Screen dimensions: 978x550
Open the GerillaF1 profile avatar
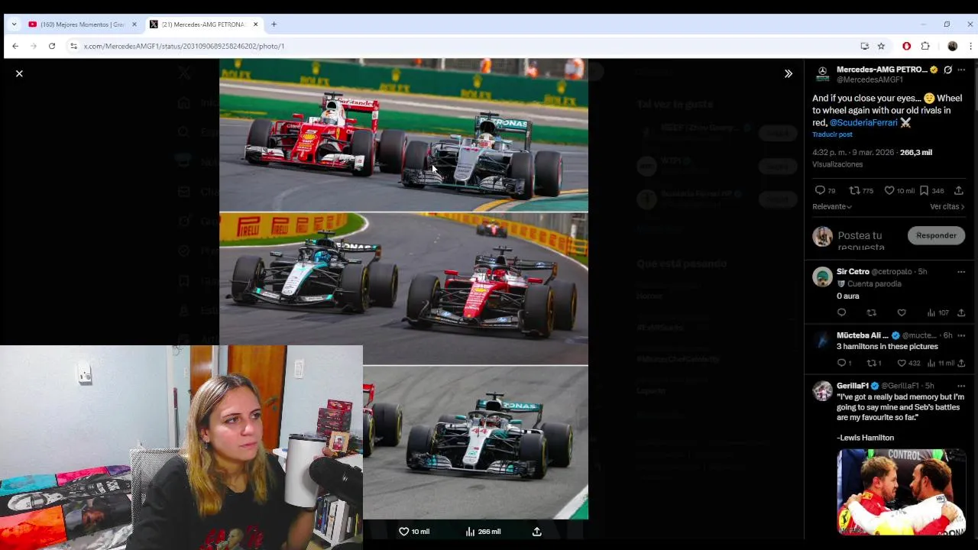[822, 391]
